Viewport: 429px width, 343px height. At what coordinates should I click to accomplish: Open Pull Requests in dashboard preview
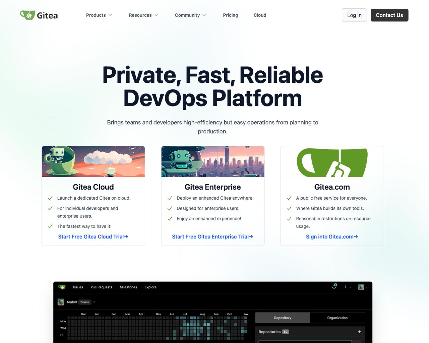[102, 287]
